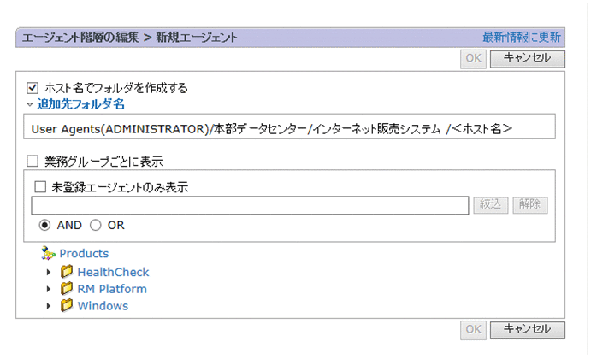Enable 業務グループごとに表示 checkbox
The height and width of the screenshot is (359, 591).
tap(33, 162)
